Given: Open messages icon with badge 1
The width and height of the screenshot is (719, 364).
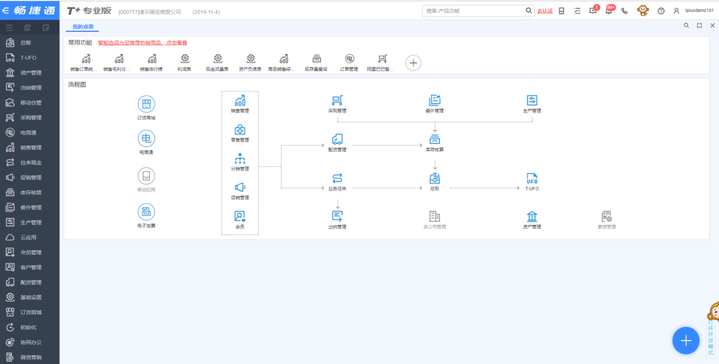Looking at the screenshot, I should click(593, 10).
